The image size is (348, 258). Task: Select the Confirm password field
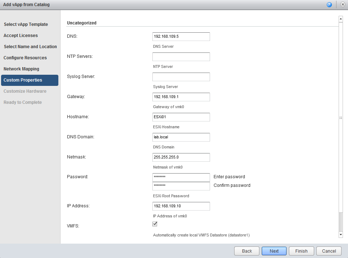[181, 186]
